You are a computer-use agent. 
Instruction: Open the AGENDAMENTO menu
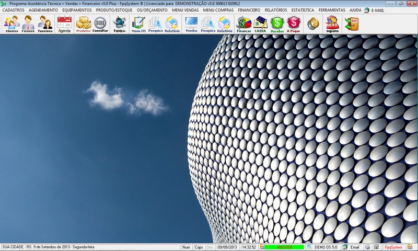tap(43, 10)
